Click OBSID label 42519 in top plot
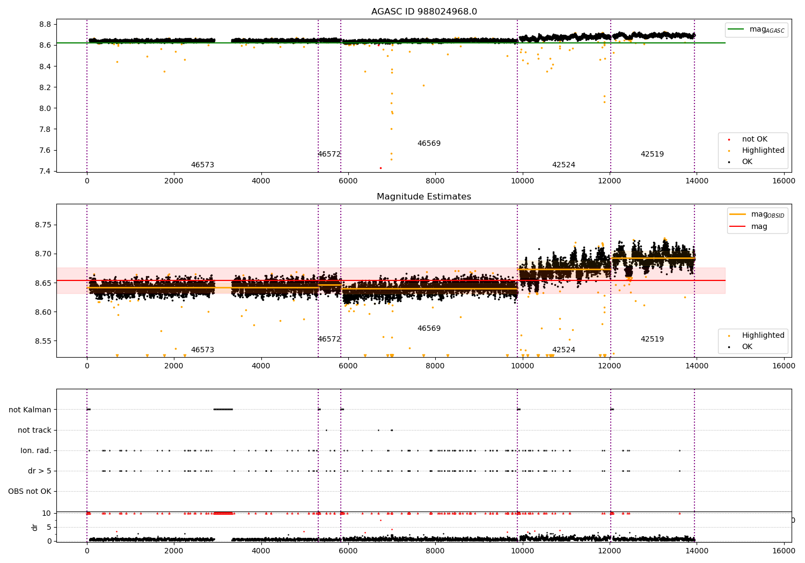The image size is (805, 563). 652,154
